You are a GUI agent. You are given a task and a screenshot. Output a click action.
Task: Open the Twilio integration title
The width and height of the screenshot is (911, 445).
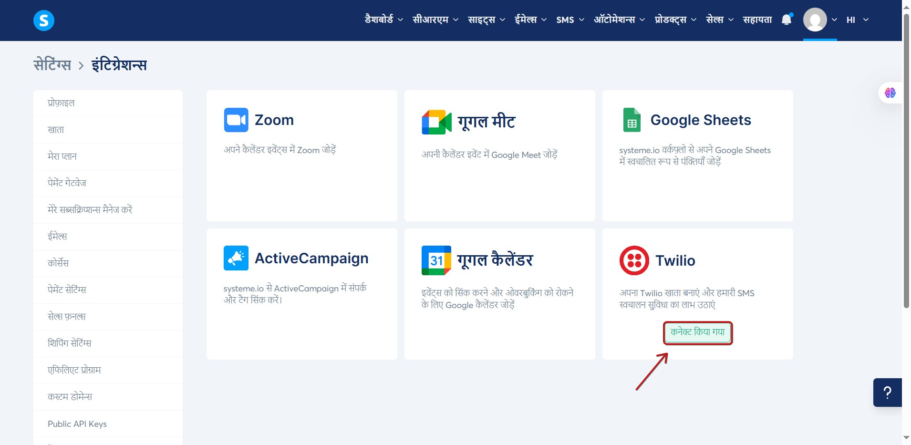pyautogui.click(x=675, y=260)
